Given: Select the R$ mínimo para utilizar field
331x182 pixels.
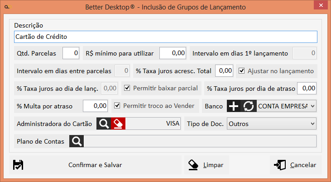Looking at the screenshot, I should (x=173, y=53).
